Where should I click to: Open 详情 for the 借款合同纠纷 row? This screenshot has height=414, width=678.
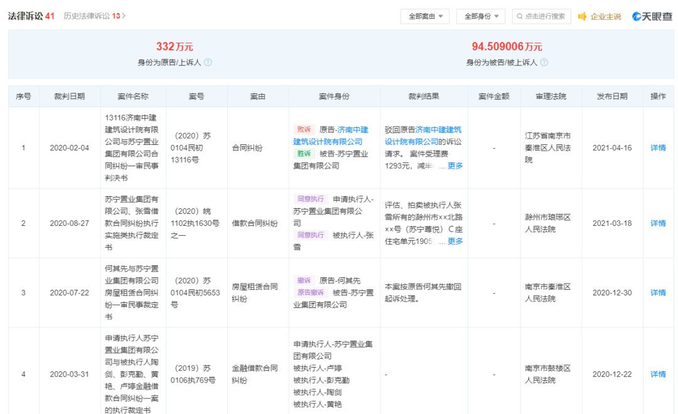pyautogui.click(x=658, y=223)
